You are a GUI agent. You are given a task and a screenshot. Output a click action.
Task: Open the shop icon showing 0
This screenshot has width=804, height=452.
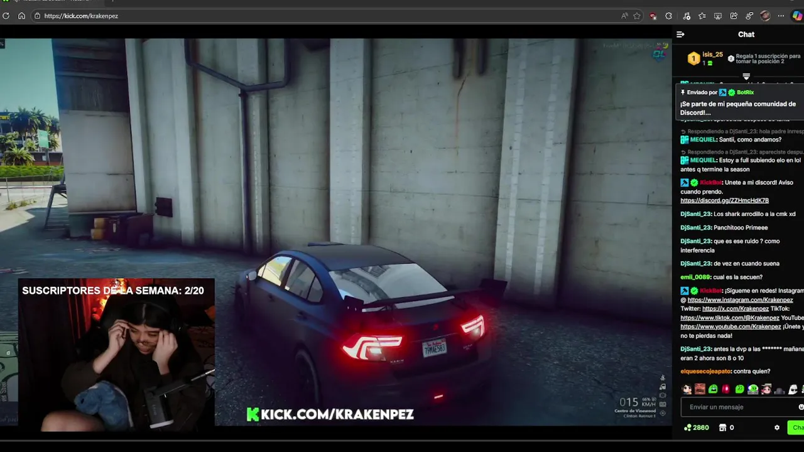[x=726, y=428]
